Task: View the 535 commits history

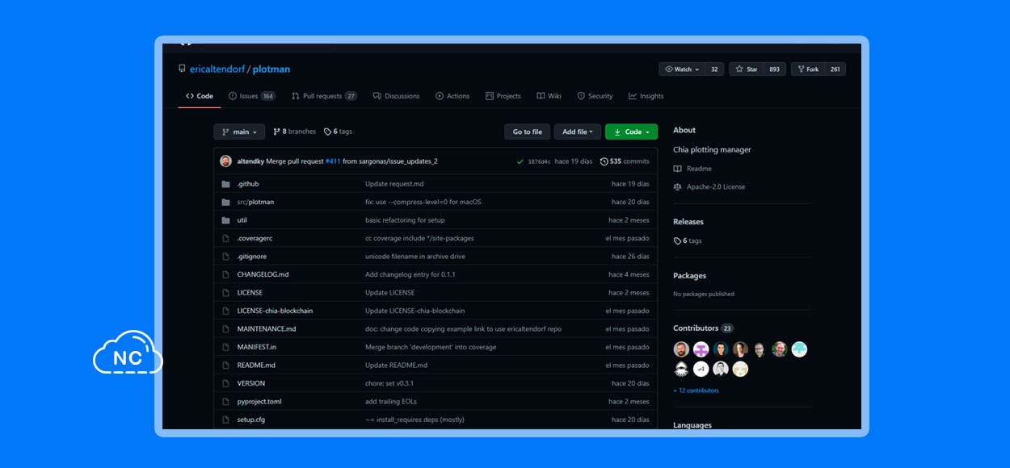Action: [x=625, y=161]
